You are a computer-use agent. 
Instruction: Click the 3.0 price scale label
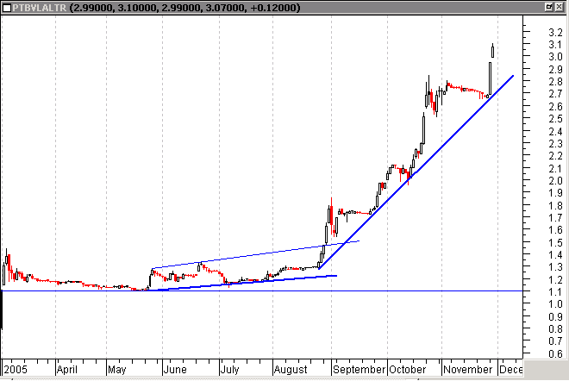coord(555,57)
